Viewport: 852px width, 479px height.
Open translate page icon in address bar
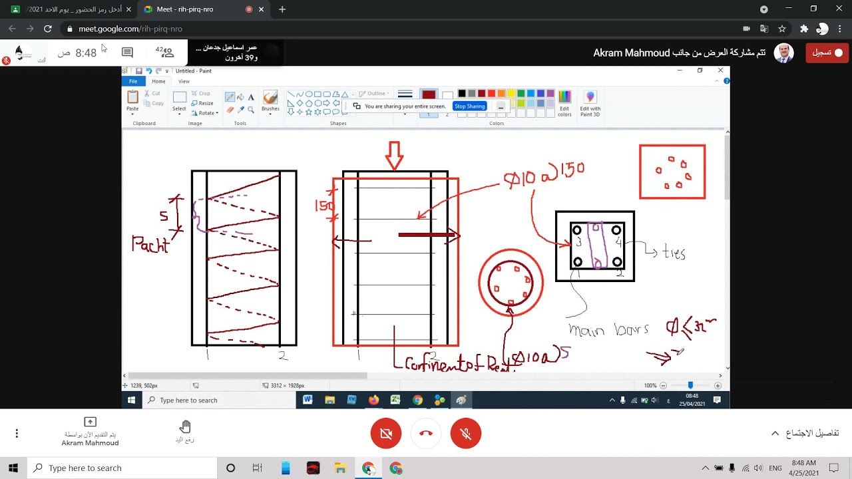click(764, 29)
